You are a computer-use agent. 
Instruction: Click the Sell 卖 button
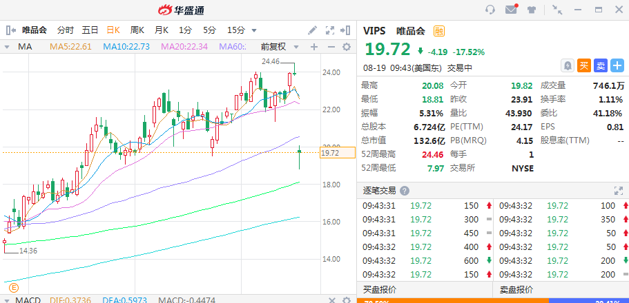601,65
